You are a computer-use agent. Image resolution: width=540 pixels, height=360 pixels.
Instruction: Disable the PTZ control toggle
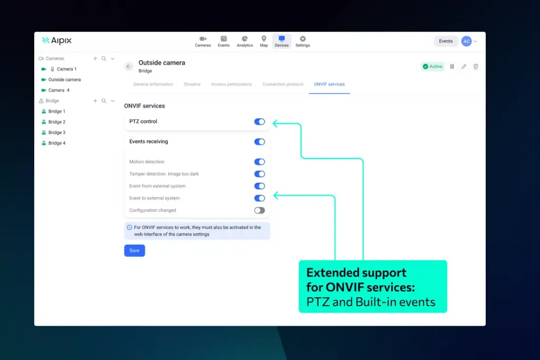coord(259,122)
